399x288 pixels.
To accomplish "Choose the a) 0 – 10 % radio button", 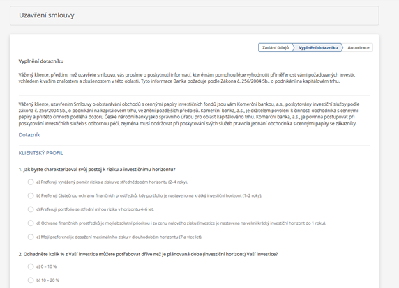I will pos(31,266).
